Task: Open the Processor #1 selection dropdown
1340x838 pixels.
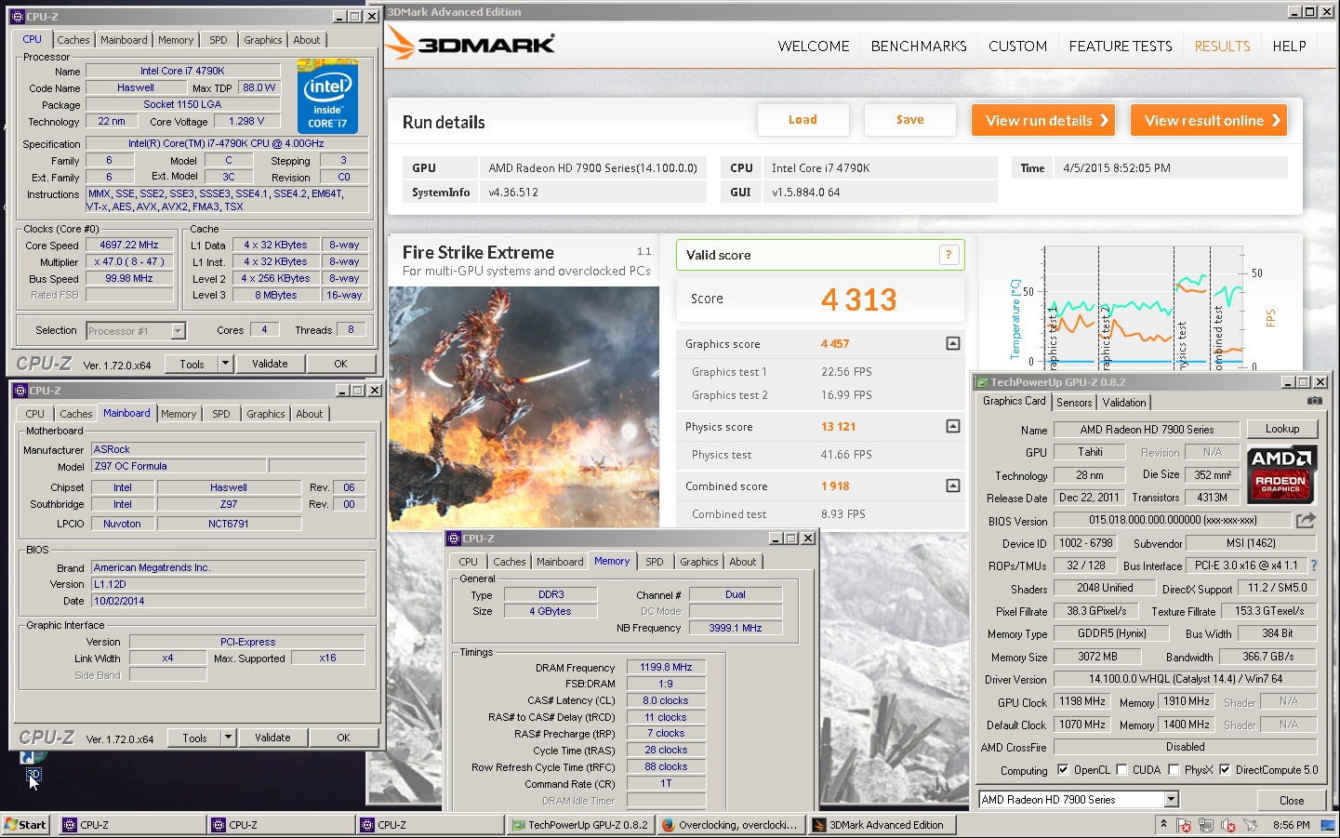Action: (x=178, y=331)
